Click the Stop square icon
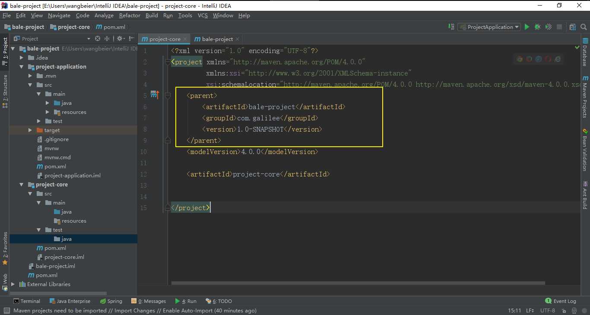590x315 pixels. coord(559,27)
